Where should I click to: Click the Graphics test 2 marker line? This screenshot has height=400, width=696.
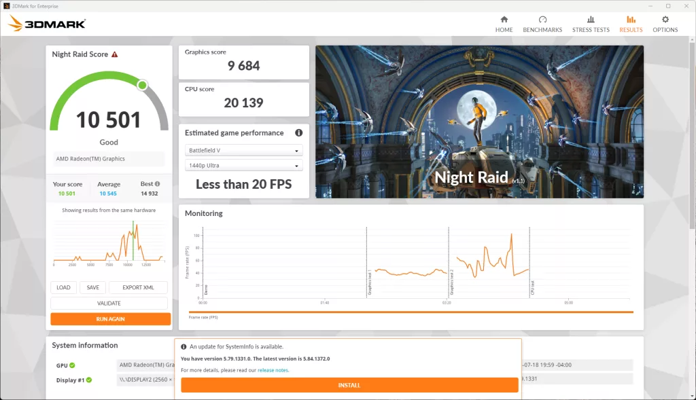tap(449, 262)
